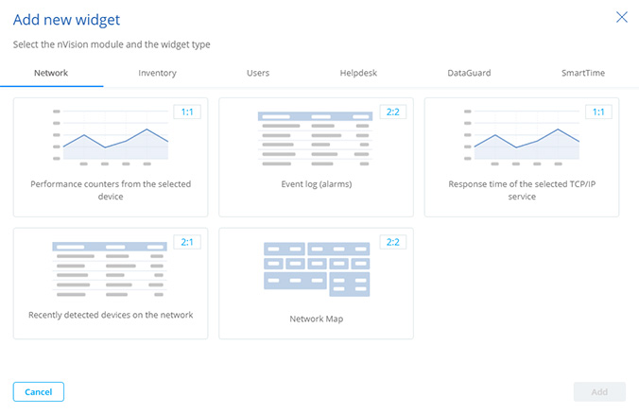This screenshot has height=414, width=639.
Task: Click 'Performance counters from the selected device' label
Action: (x=111, y=190)
